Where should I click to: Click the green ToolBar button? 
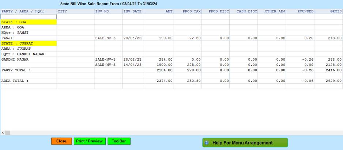(119, 141)
